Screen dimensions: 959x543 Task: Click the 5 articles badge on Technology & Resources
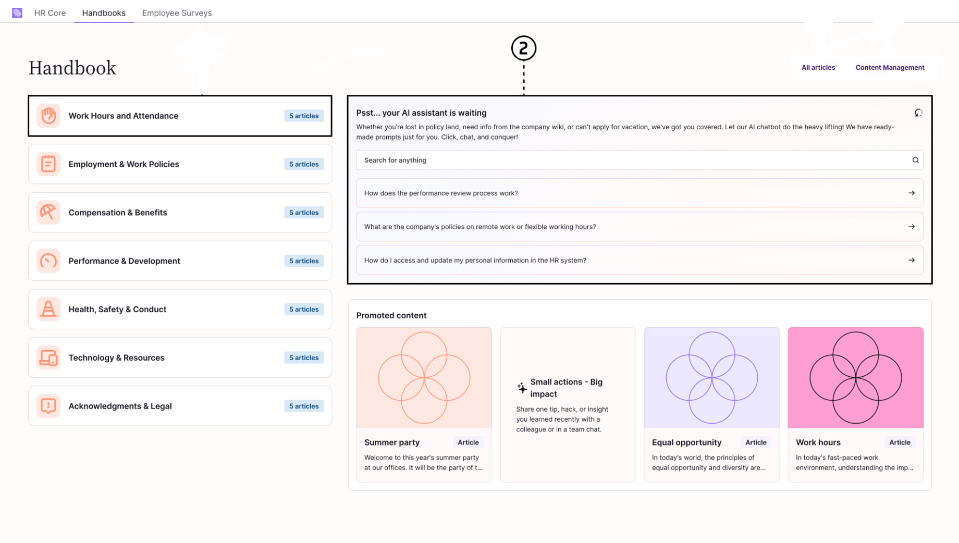click(x=304, y=357)
